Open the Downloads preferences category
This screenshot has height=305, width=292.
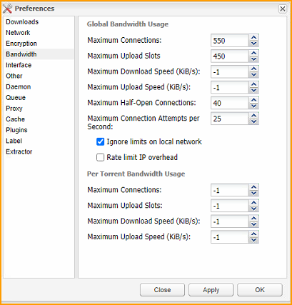tap(39, 22)
